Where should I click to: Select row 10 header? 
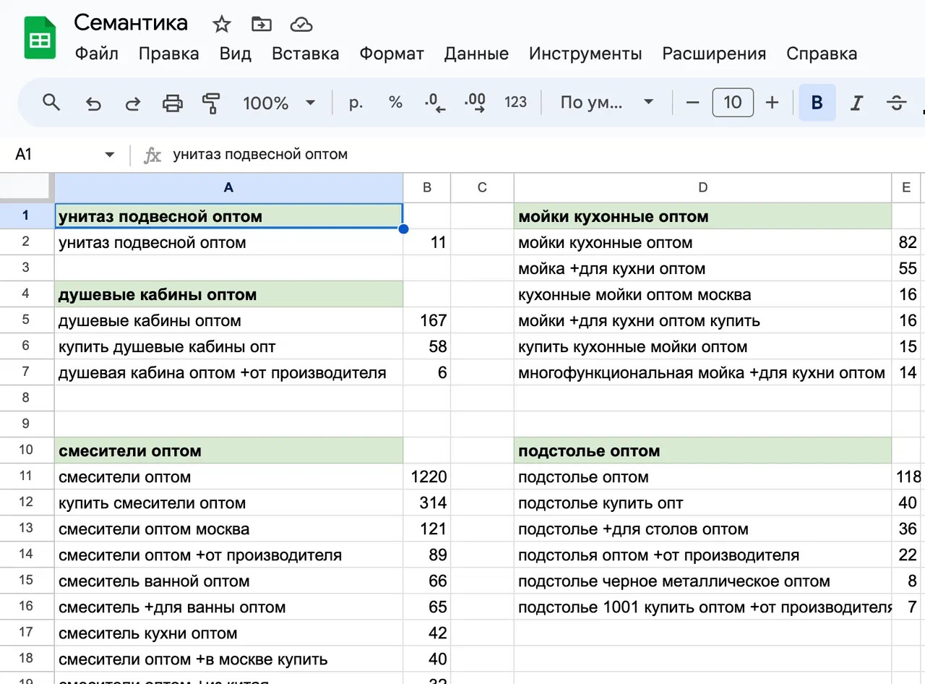(x=26, y=450)
